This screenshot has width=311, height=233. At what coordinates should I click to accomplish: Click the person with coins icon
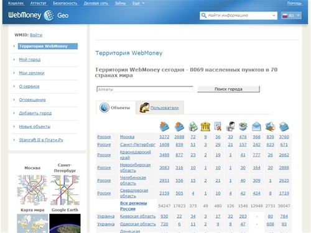(230, 126)
